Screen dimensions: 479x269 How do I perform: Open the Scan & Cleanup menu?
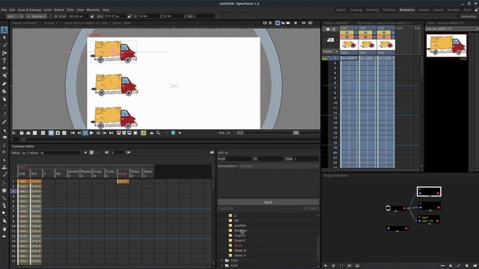[x=29, y=10]
